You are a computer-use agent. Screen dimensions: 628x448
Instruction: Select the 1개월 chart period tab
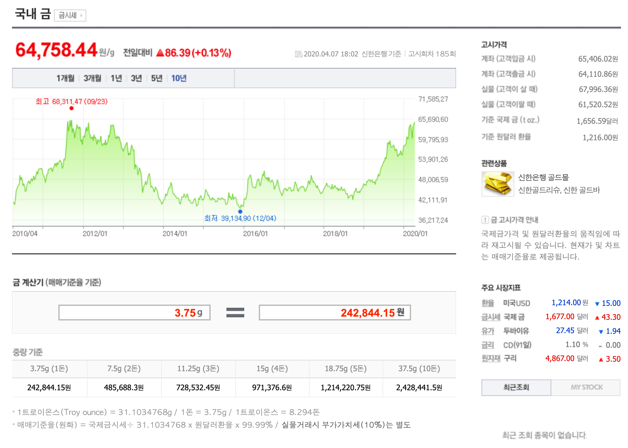(x=65, y=78)
